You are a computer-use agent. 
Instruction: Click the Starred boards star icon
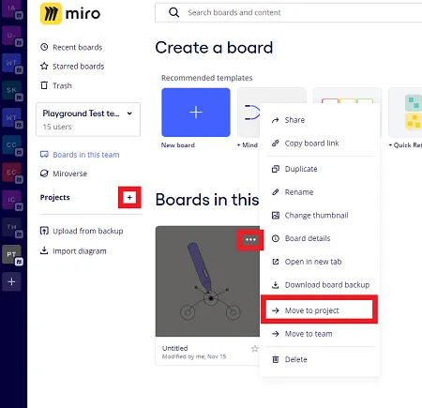44,67
